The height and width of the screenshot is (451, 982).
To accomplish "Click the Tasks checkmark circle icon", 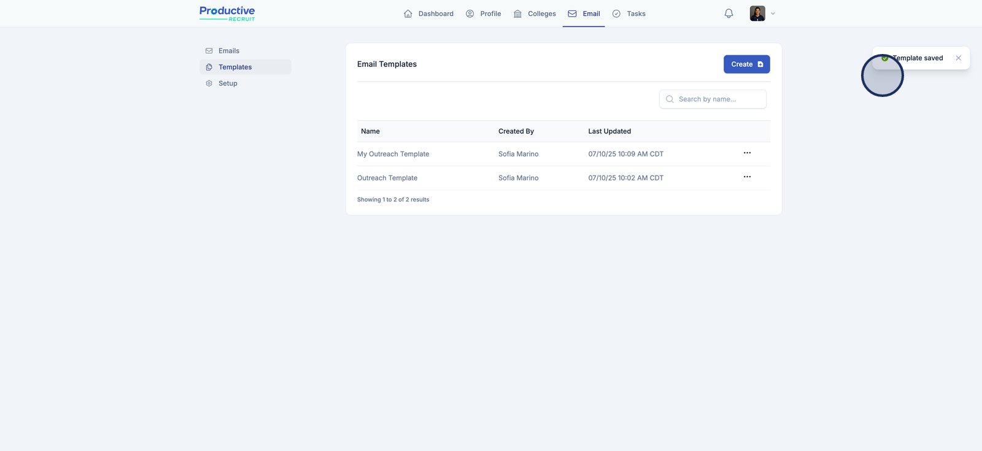I will point(616,13).
